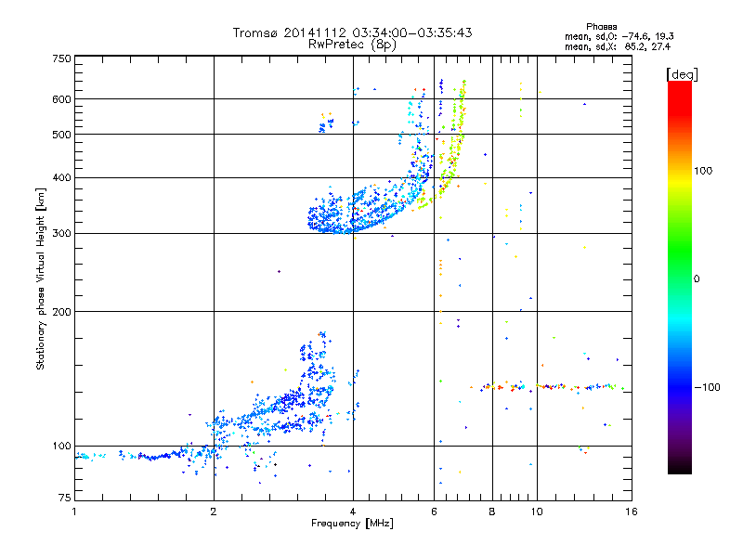The height and width of the screenshot is (557, 743).
Task: Click the '[deg]' colorbar unit label
Action: (x=682, y=74)
